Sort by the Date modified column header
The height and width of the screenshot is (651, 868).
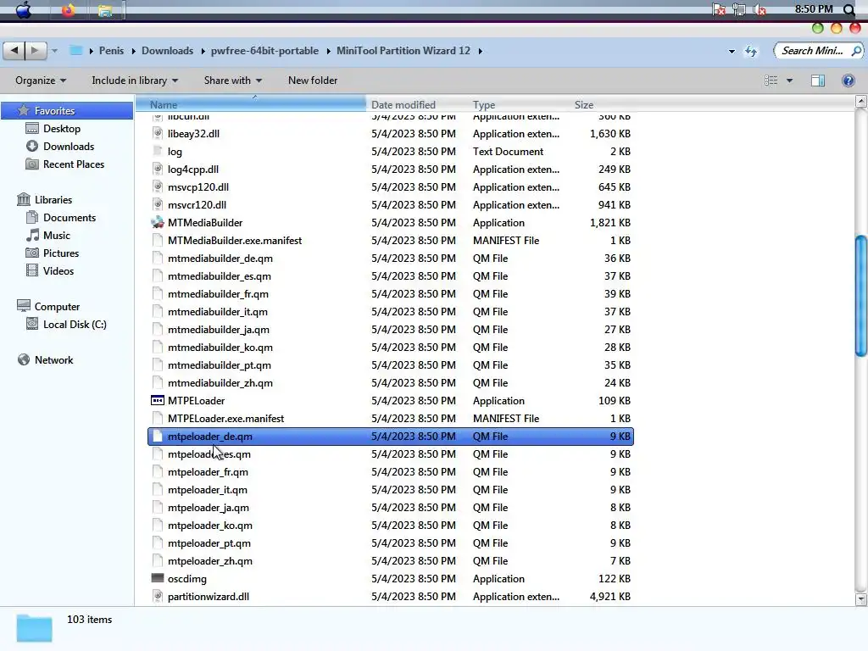point(417,104)
